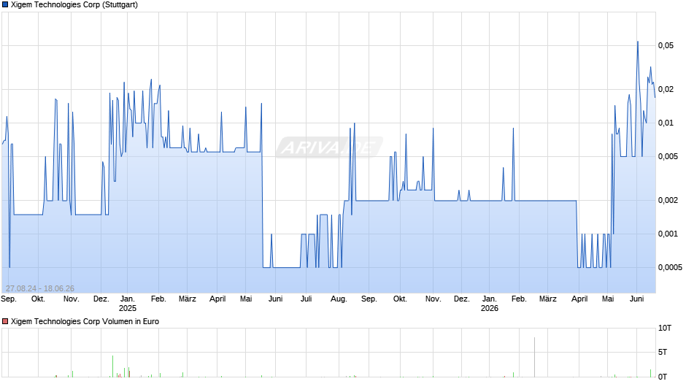
Task: Click the 0,02 price axis label
Action: click(x=666, y=89)
